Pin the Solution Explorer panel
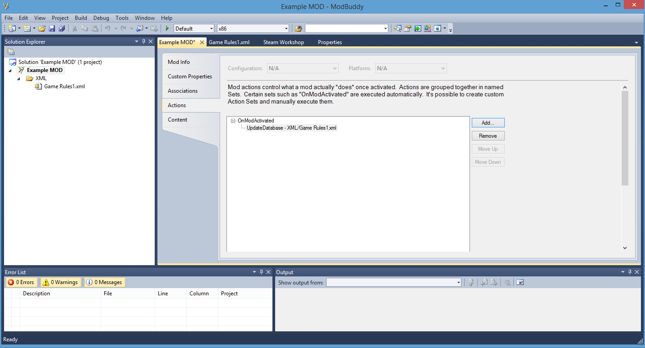The image size is (645, 348). (144, 41)
